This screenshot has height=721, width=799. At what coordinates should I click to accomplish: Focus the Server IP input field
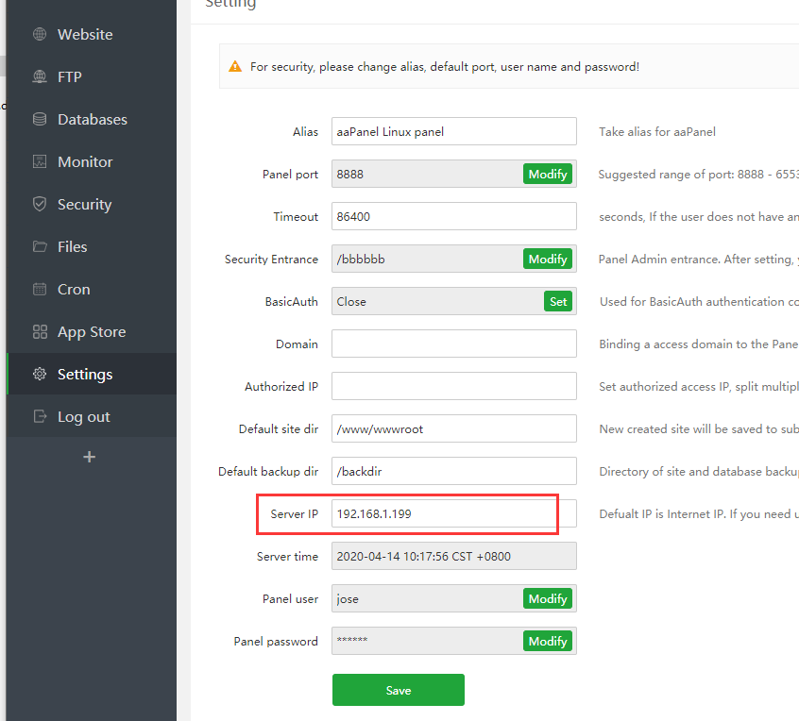[444, 514]
